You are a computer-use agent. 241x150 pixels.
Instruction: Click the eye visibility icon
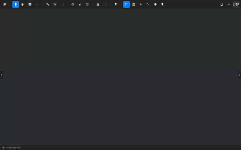tap(73, 4)
